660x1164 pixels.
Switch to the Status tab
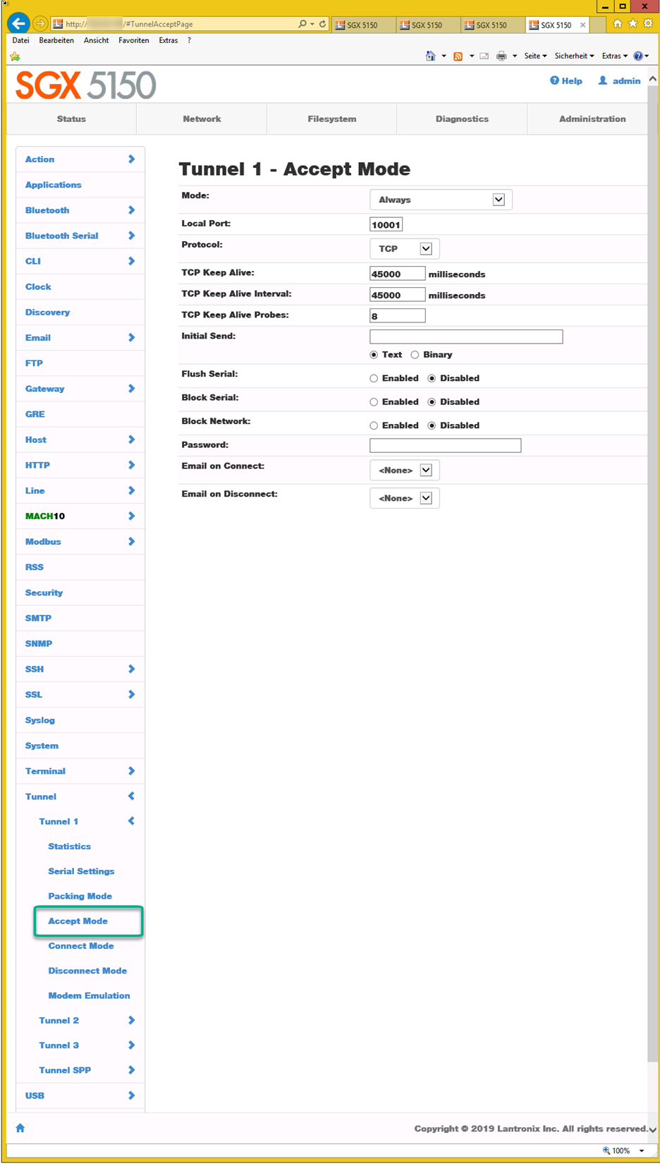pos(71,119)
